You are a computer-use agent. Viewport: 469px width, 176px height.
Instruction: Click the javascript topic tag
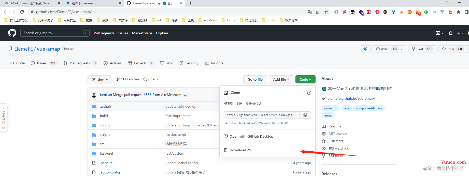[331, 108]
